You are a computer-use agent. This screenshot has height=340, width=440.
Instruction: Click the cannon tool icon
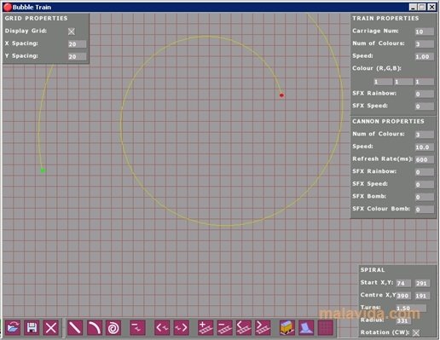[306, 327]
